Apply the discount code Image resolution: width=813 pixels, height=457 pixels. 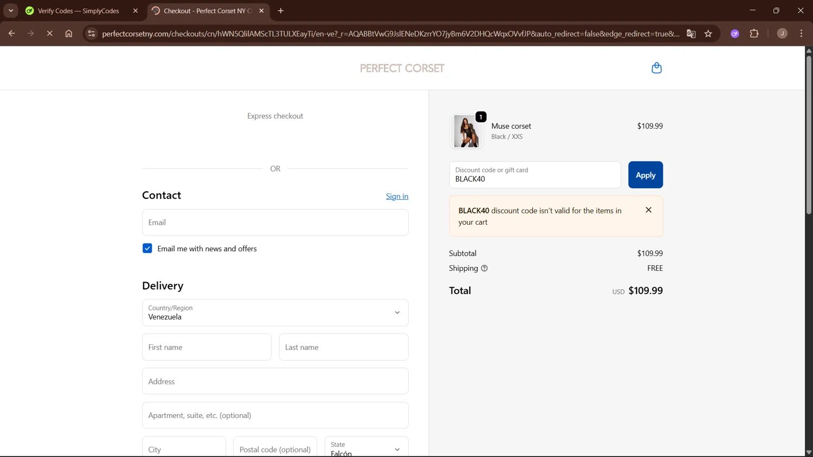(646, 175)
